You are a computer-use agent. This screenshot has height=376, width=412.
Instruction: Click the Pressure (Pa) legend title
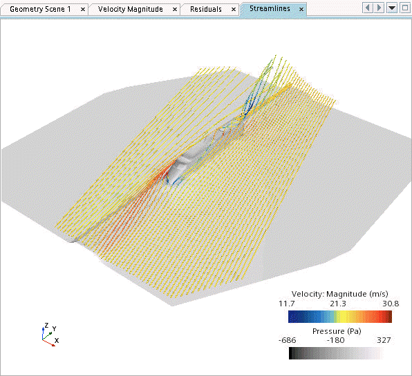tap(337, 331)
